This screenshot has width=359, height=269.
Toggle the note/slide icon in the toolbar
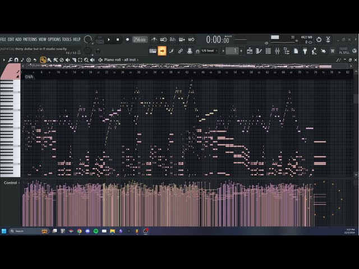click(171, 51)
